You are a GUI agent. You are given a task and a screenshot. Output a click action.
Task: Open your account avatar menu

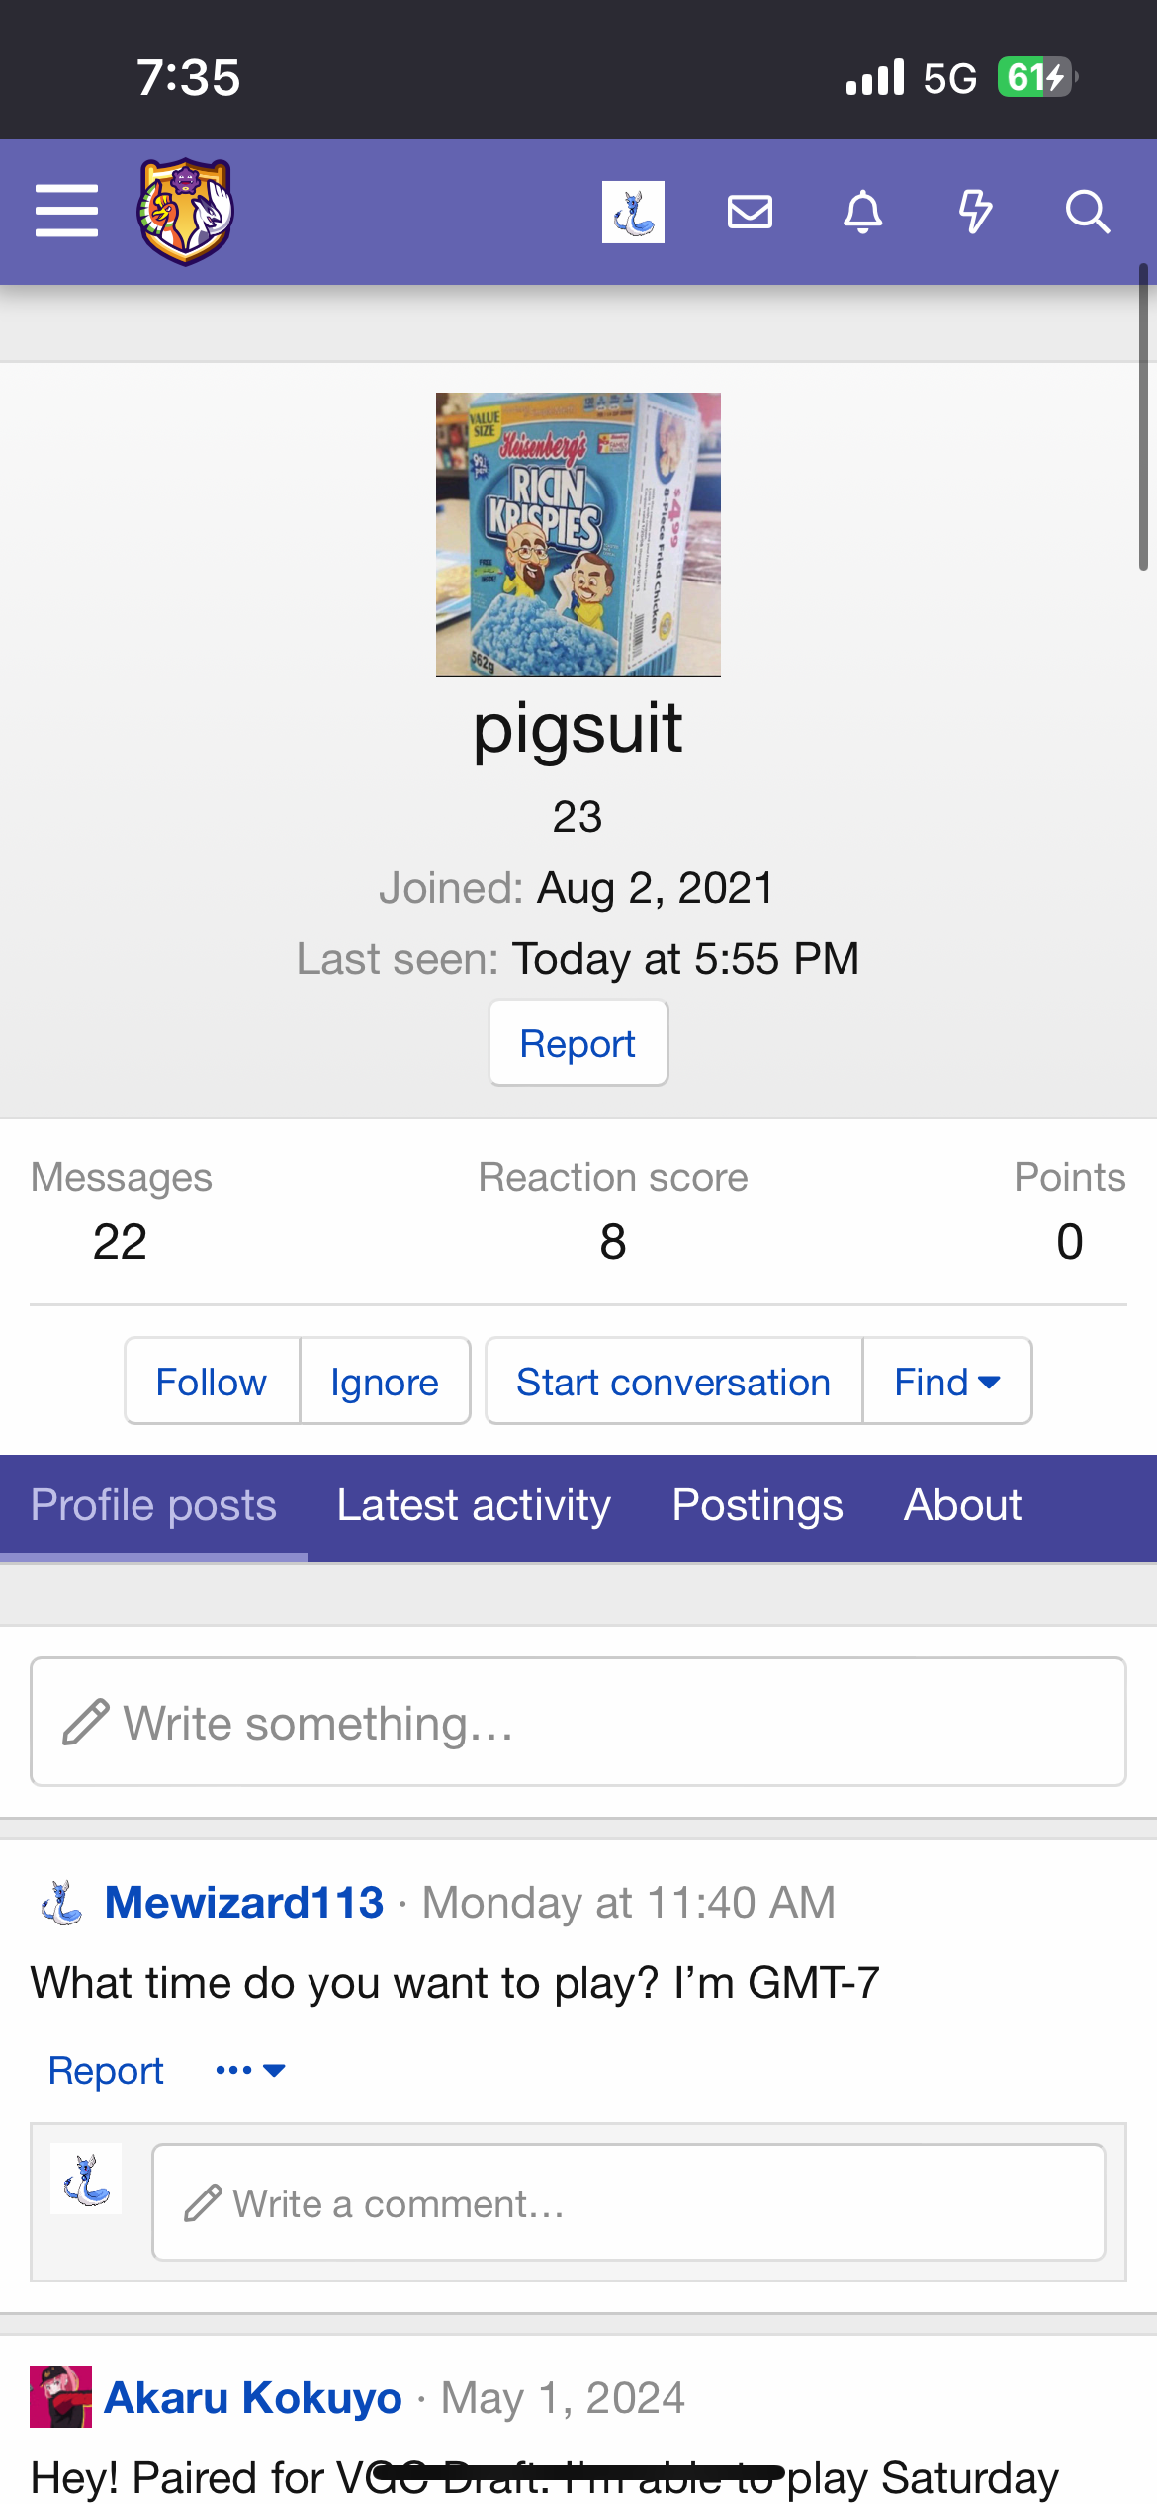click(x=633, y=212)
